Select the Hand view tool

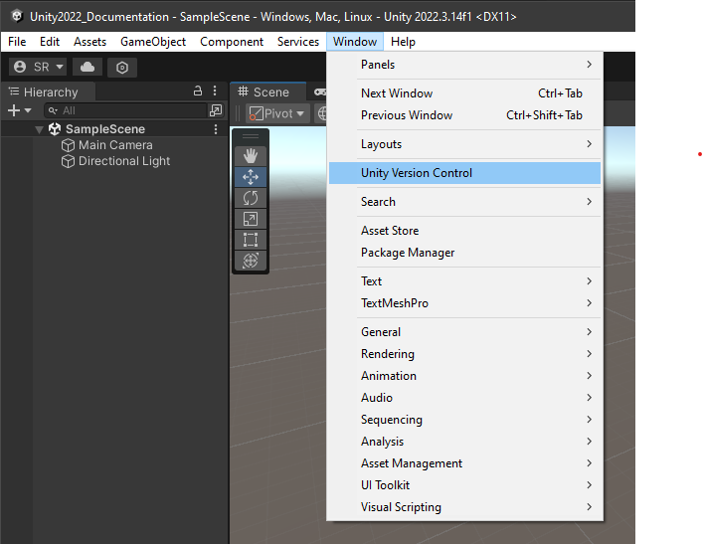pos(250,155)
